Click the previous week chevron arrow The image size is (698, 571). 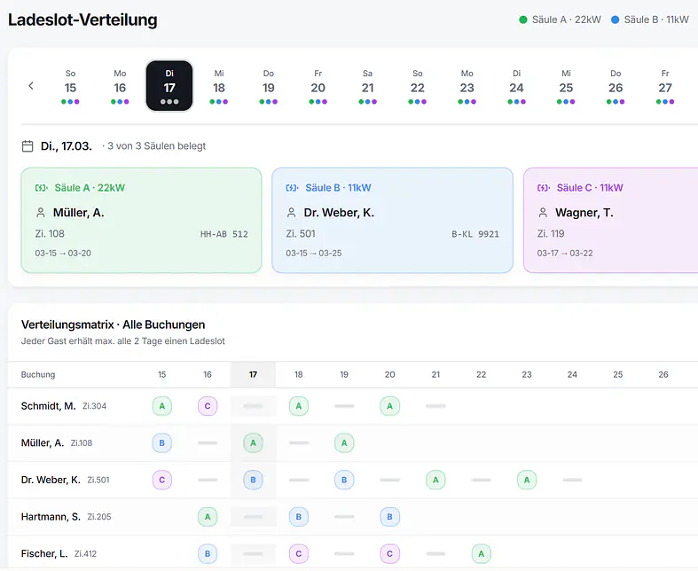tap(31, 86)
